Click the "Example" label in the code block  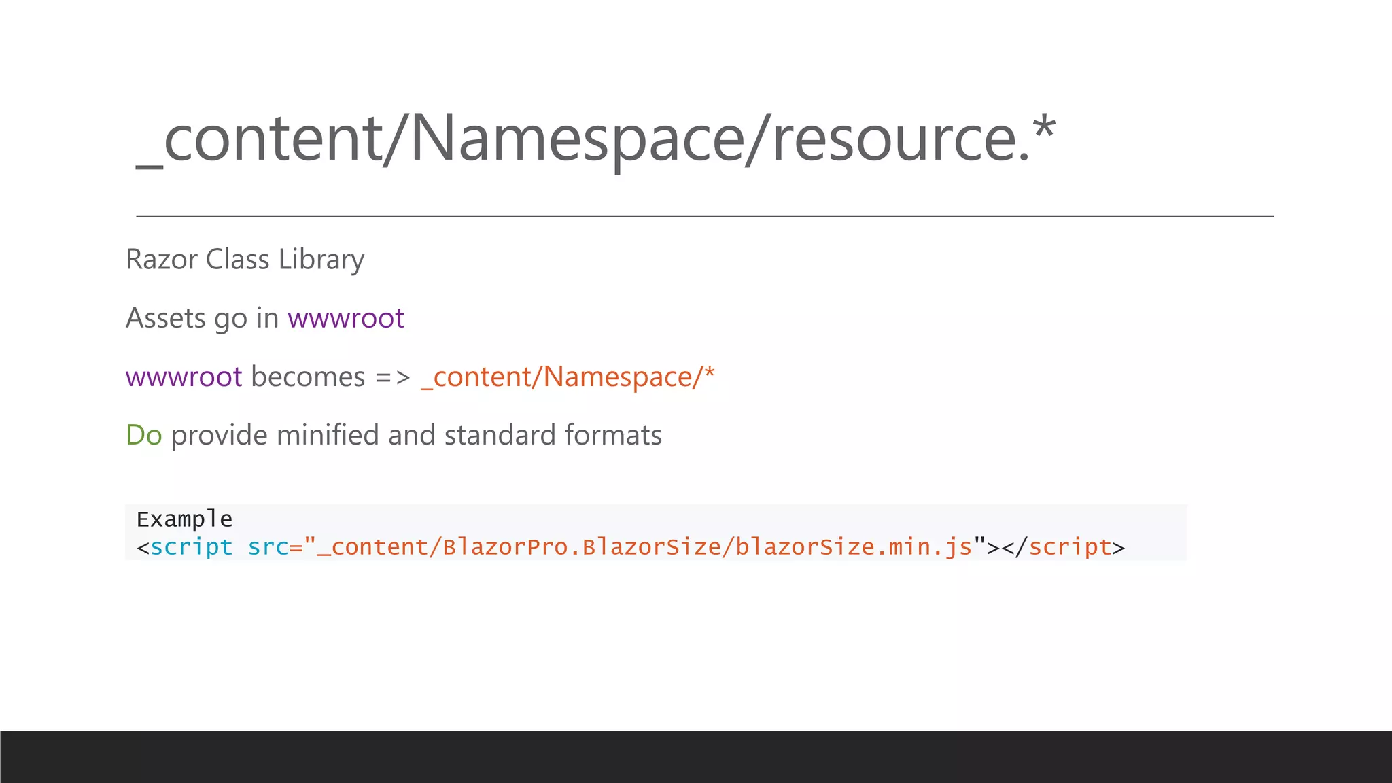[184, 519]
